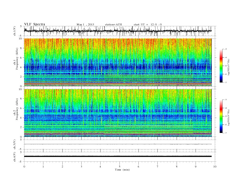This screenshot has height=187, width=242.
Task: Click the 'start UT = 12:0:0' label
Action: [148, 24]
